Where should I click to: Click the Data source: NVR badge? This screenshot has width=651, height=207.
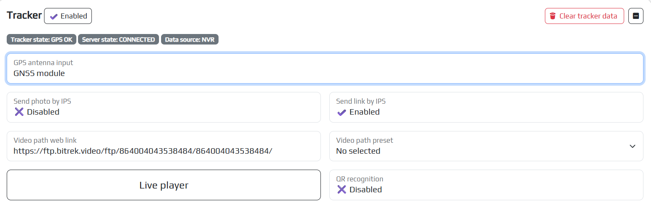pos(190,39)
